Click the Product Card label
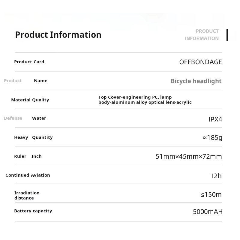This screenshot has height=240, width=240. tap(29, 62)
